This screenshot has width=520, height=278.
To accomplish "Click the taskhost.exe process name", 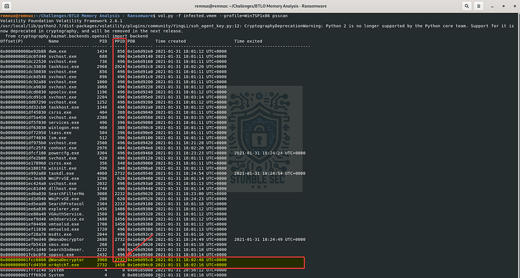I will tap(64, 107).
